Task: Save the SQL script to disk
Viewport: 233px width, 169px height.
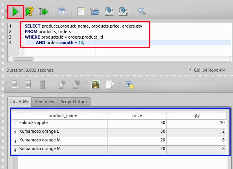Action: click(109, 11)
